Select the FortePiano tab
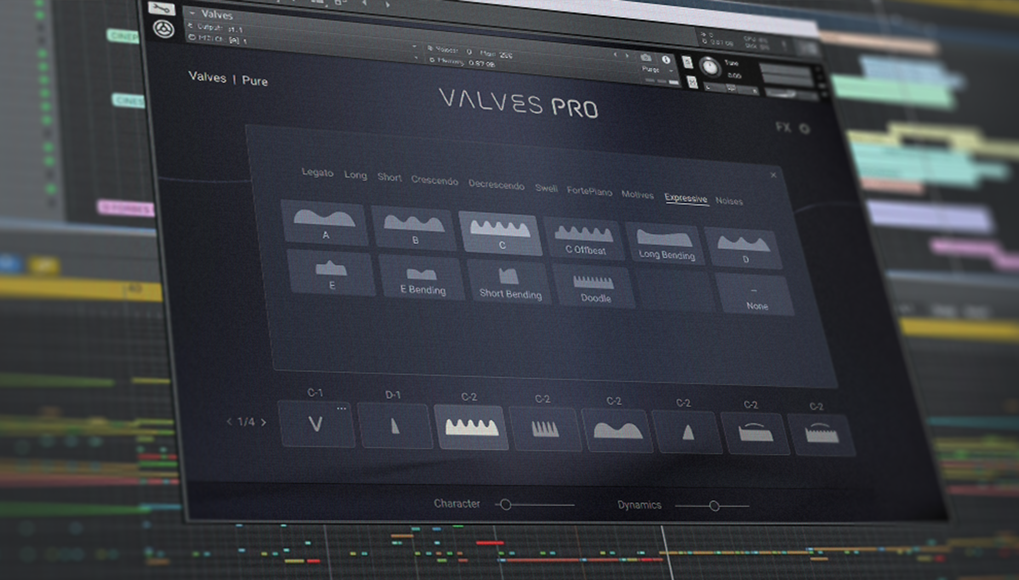1019x580 pixels. (589, 191)
